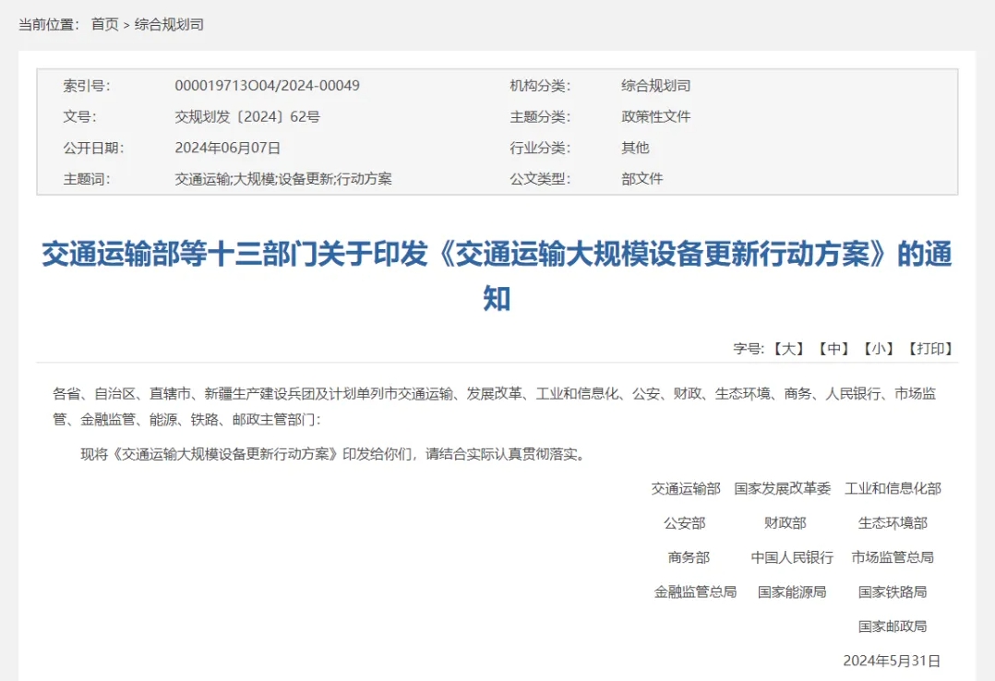Viewport: 995px width, 681px height.
Task: Click 交通运输部 in the signature list
Action: point(688,488)
